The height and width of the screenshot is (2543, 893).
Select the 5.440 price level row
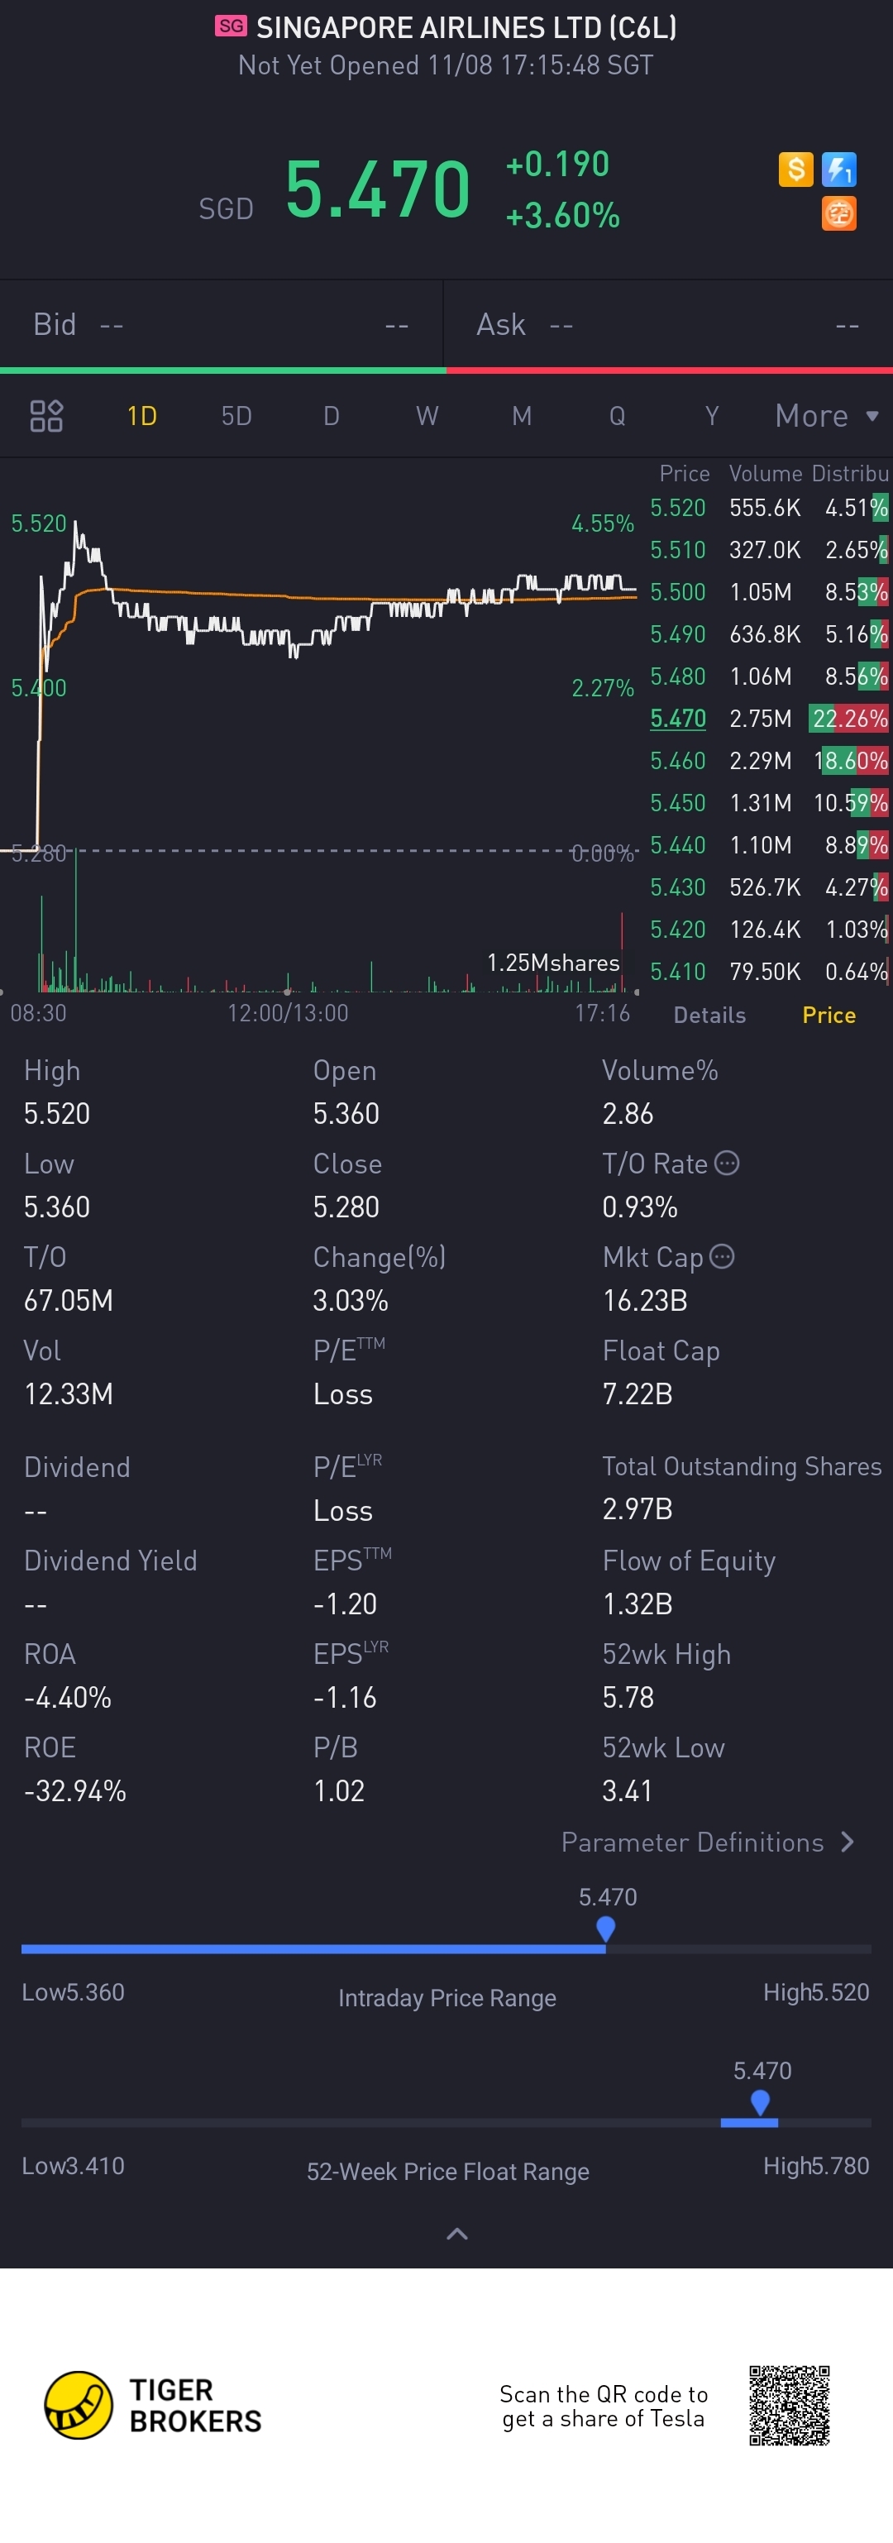click(769, 845)
